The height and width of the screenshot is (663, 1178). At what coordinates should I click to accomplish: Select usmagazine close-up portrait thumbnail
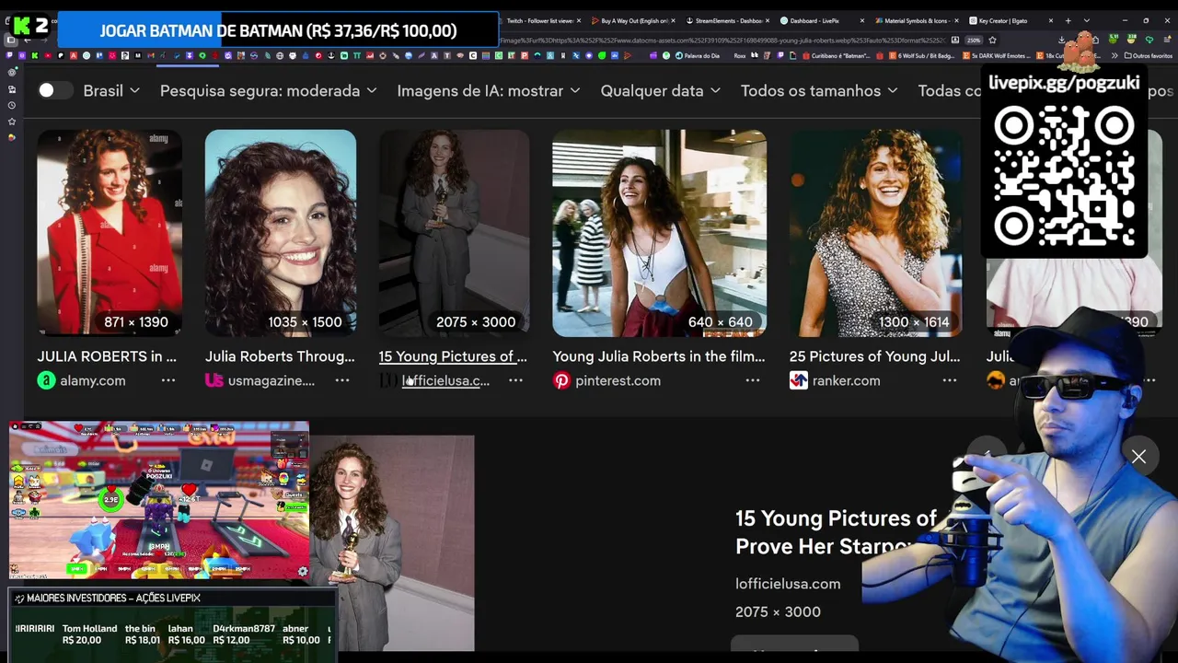pos(281,233)
